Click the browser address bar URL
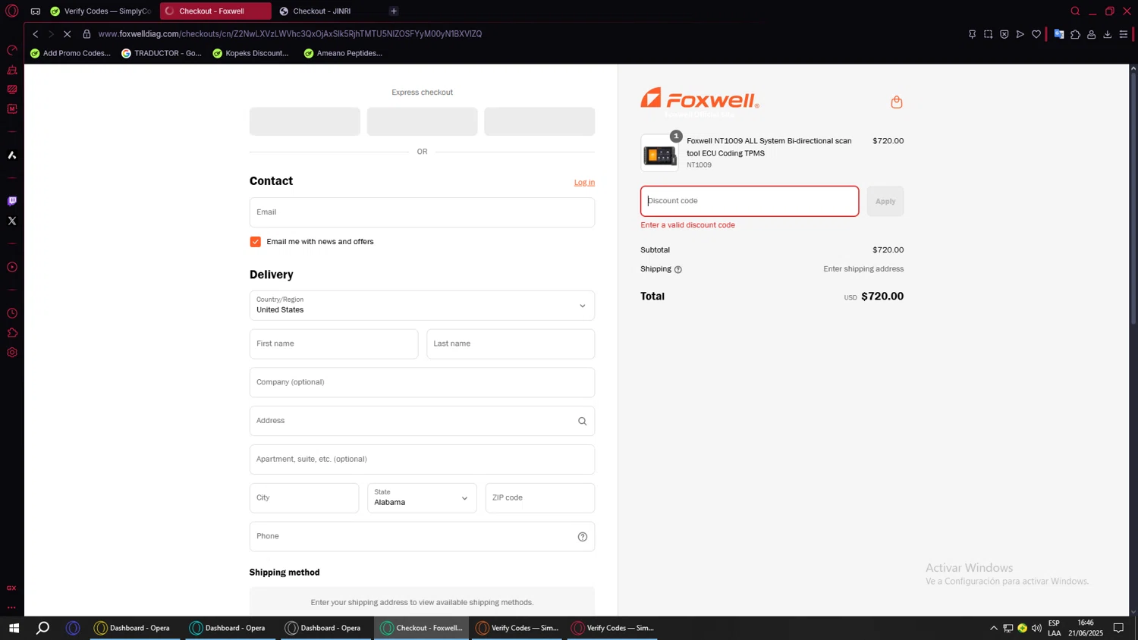Image resolution: width=1138 pixels, height=640 pixels. pyautogui.click(x=290, y=34)
